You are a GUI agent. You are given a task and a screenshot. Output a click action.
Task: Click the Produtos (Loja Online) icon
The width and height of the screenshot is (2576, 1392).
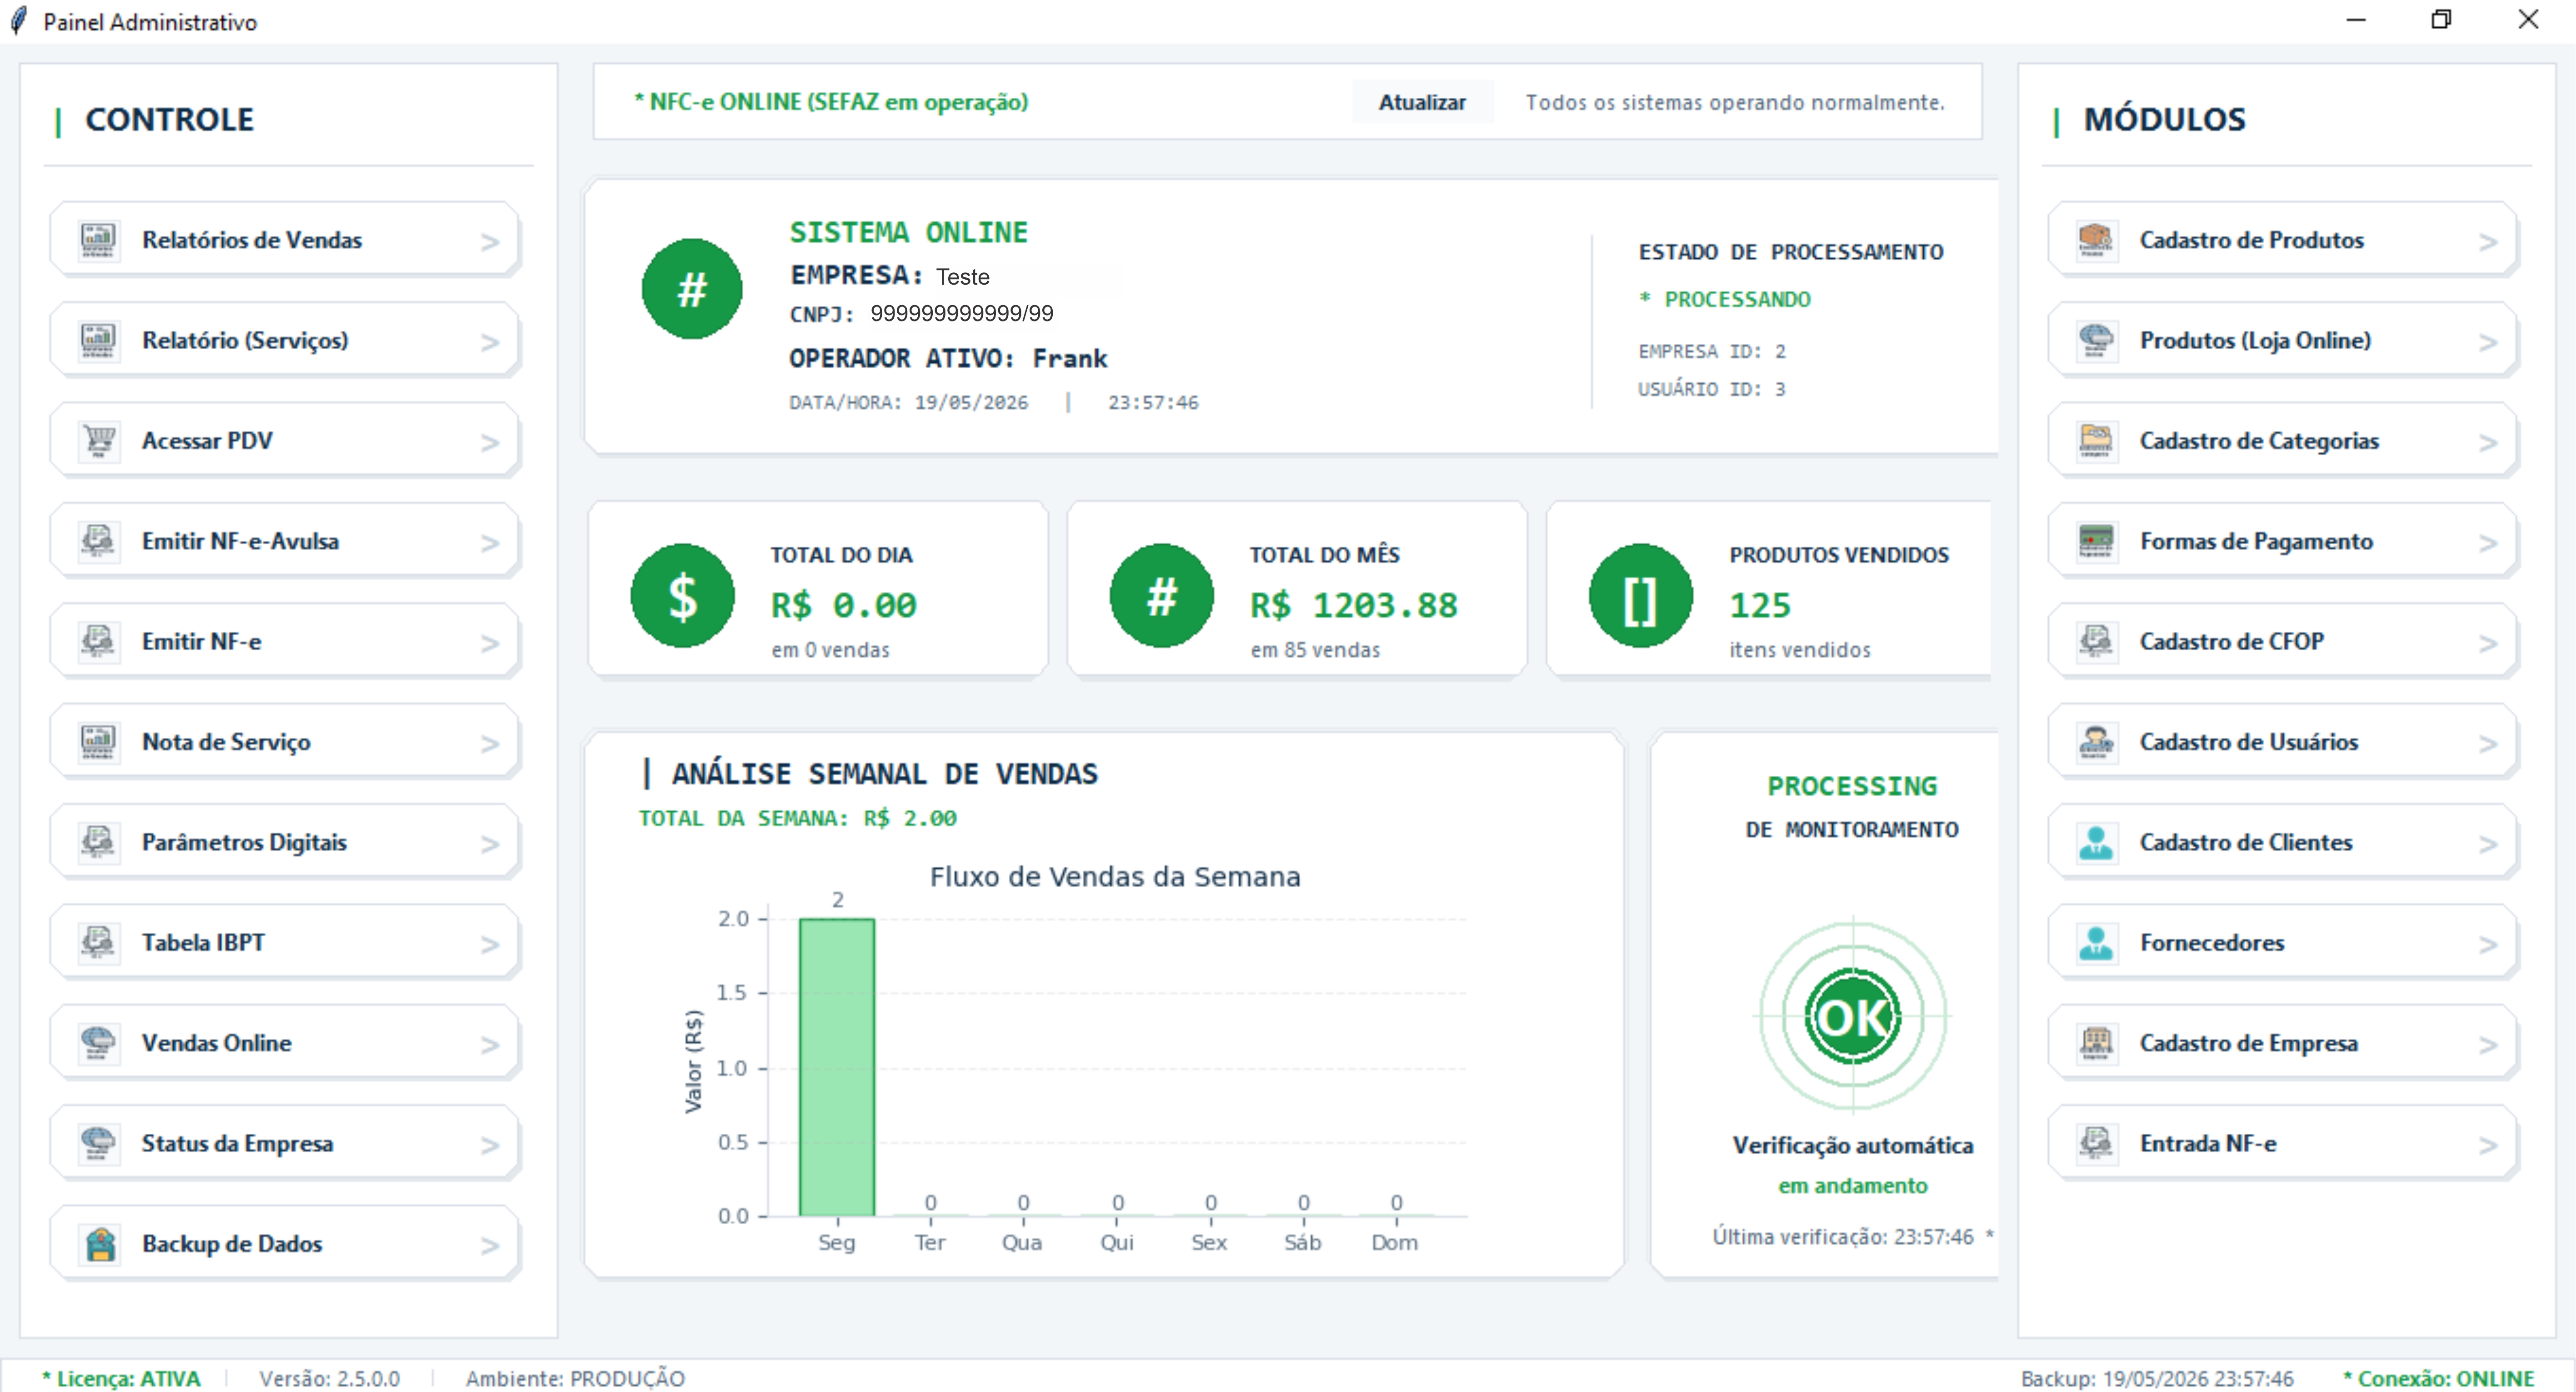[x=2096, y=340]
